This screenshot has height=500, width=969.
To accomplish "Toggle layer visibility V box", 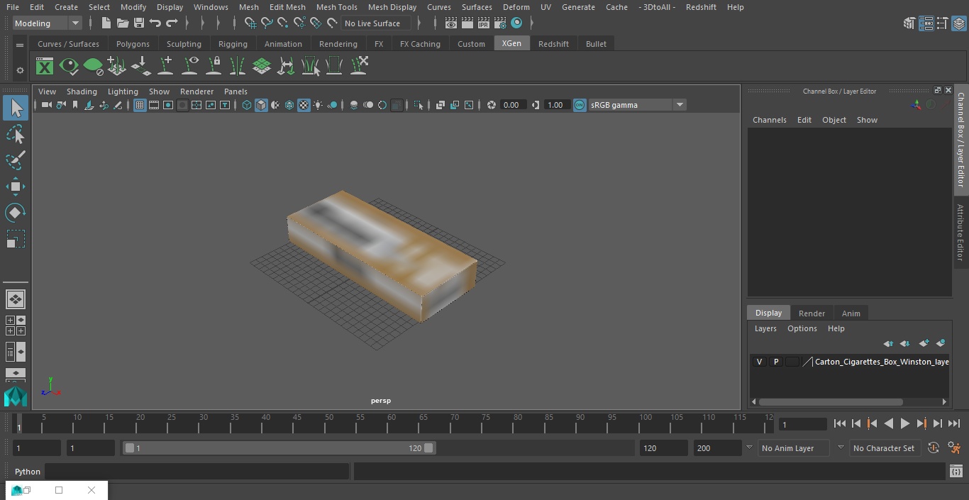I will [759, 362].
